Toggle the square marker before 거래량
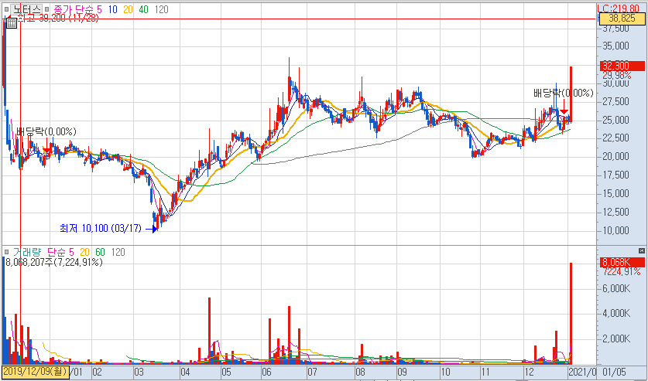648x381 pixels. [7, 252]
